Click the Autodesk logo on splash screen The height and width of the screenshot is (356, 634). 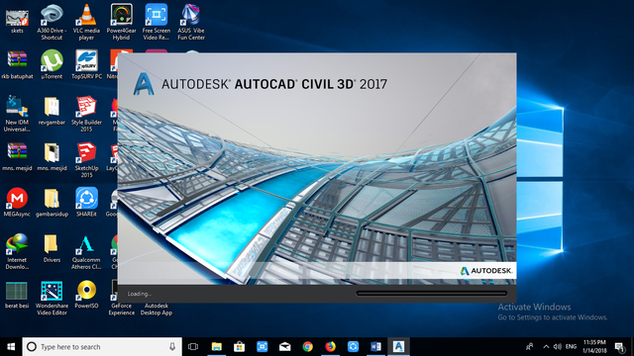pos(486,271)
